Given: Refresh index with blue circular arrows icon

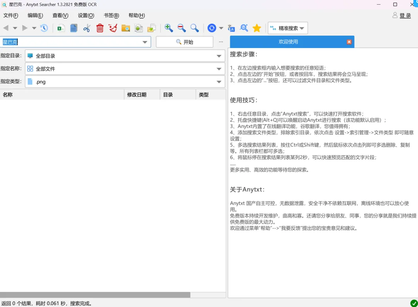Looking at the screenshot, I should point(212,28).
